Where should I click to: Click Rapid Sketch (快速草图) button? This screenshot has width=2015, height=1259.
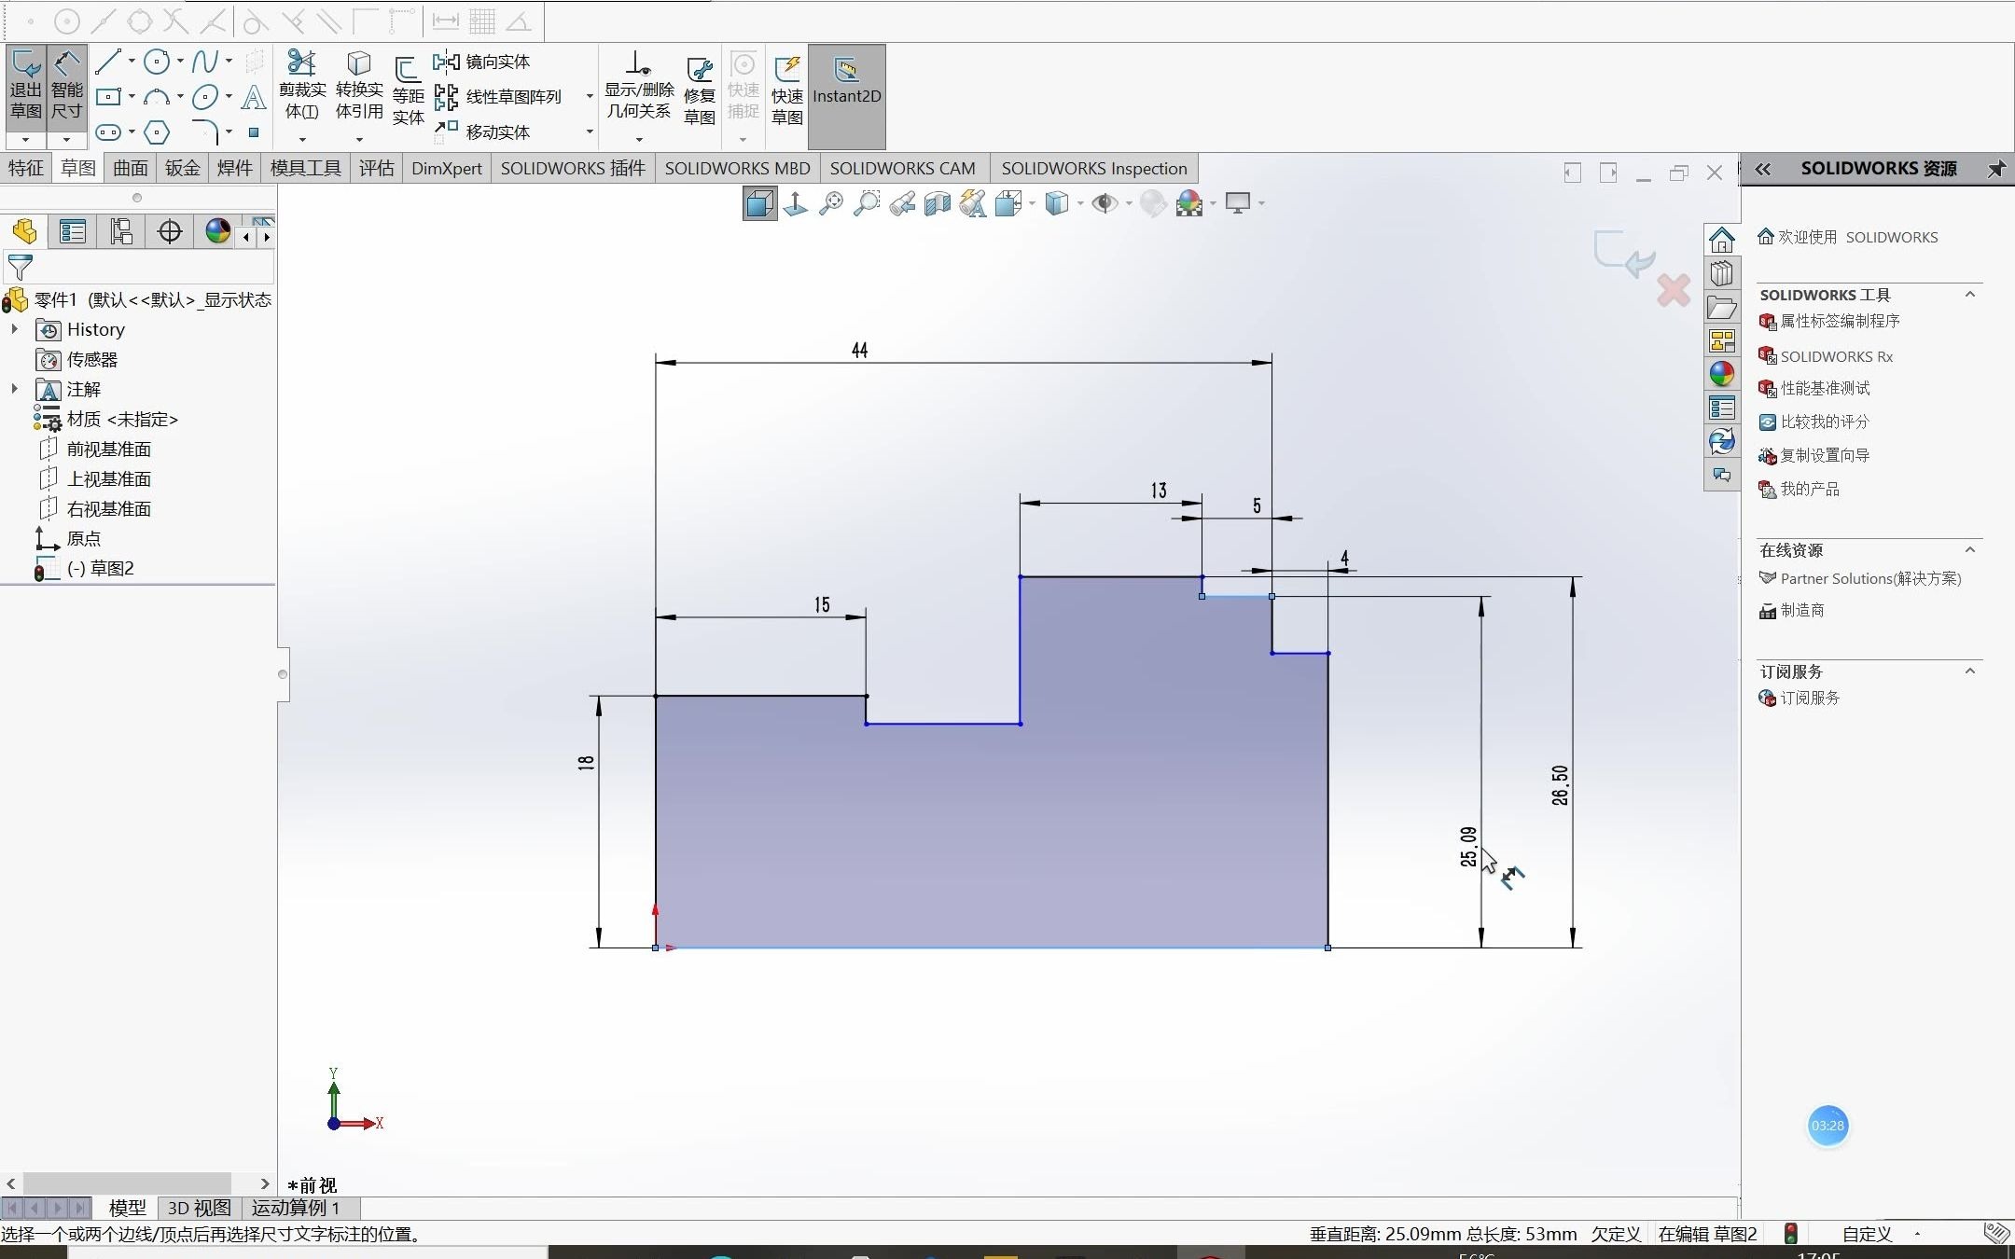click(x=787, y=91)
